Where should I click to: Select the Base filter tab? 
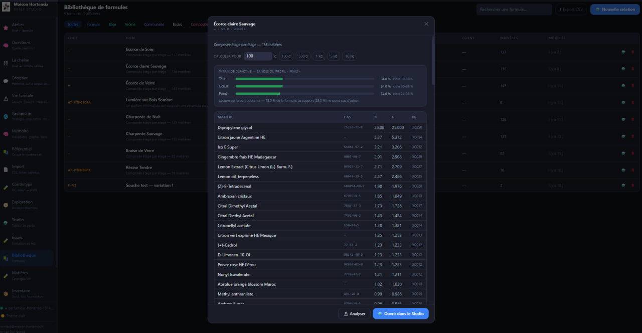(x=112, y=24)
